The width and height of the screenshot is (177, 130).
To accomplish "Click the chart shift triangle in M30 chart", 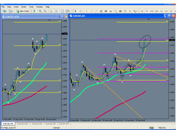I will point(49,20).
